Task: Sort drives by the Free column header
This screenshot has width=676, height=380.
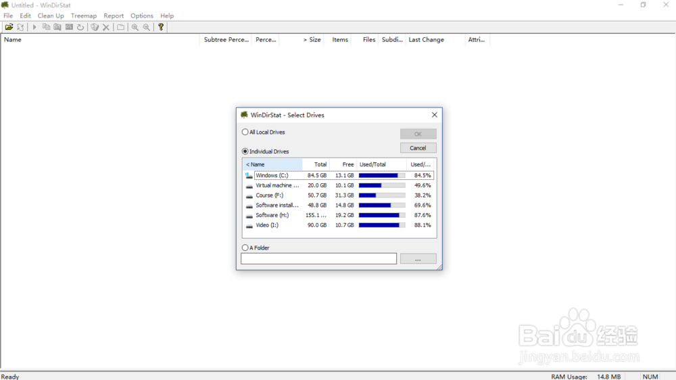Action: 343,164
